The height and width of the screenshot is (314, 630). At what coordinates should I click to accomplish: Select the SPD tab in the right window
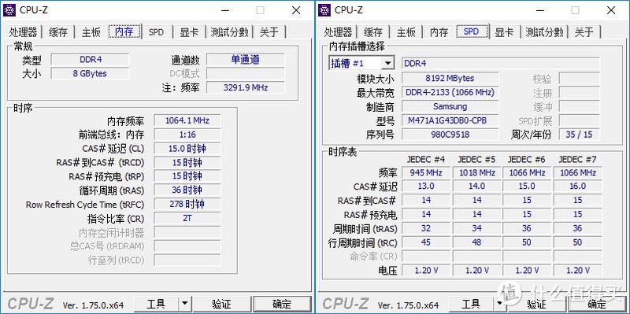point(471,31)
